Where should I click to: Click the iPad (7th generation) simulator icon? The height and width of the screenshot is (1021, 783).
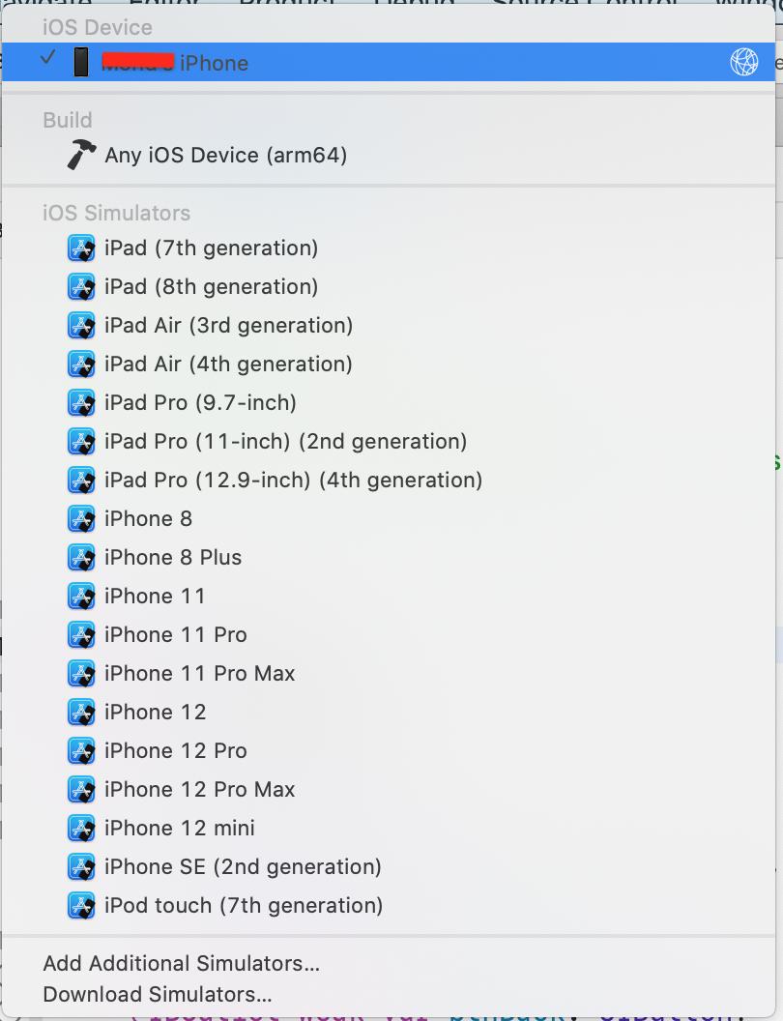(82, 248)
